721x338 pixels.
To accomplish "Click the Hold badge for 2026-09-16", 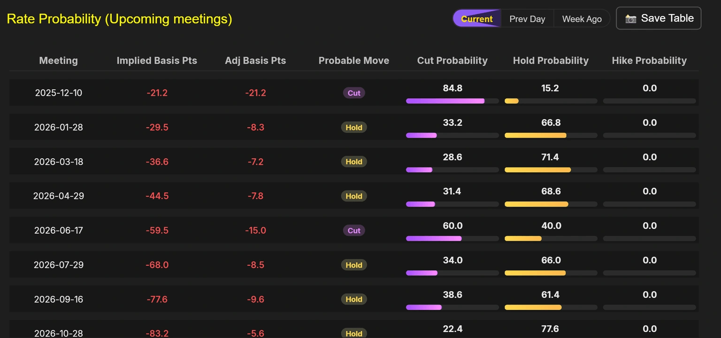I will click(x=354, y=299).
